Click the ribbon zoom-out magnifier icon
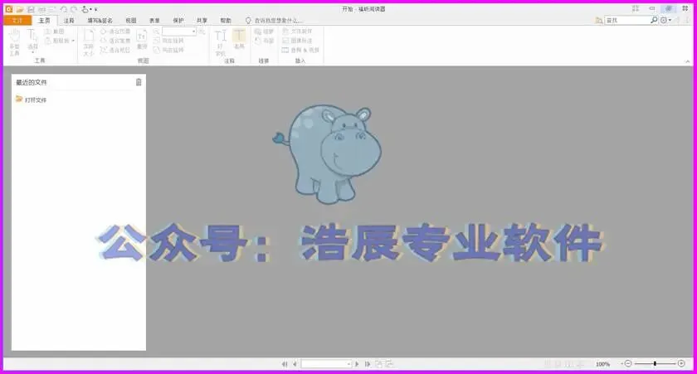 coord(157,32)
